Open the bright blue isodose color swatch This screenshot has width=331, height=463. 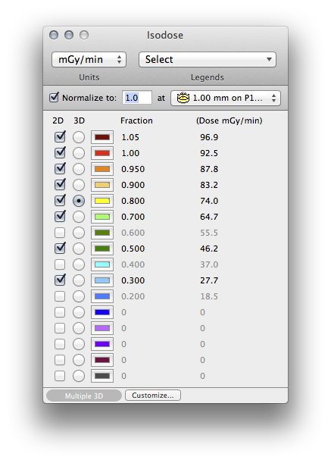[102, 312]
